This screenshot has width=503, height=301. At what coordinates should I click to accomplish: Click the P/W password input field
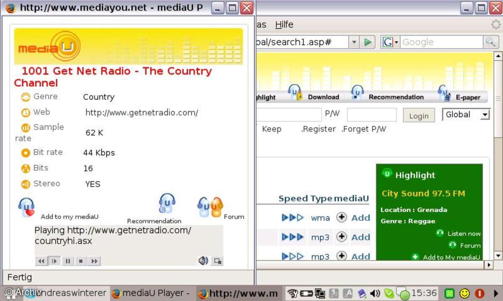click(x=371, y=115)
